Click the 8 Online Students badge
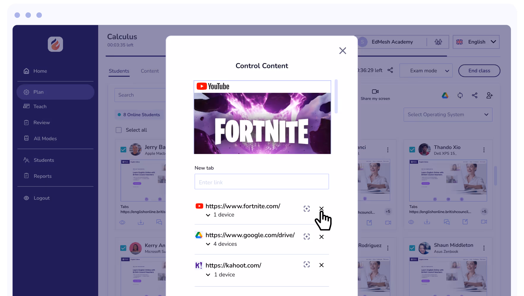Screen dimensions: 524x296 pyautogui.click(x=139, y=115)
